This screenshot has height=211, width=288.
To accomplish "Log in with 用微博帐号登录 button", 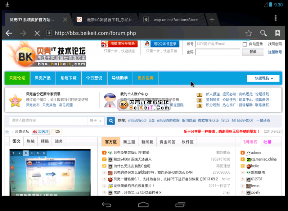I will coord(120,44).
